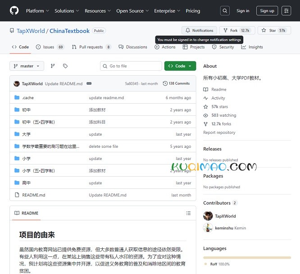Open the 大学 folder
Viewport: 300px width, 274px height.
(x=26, y=134)
